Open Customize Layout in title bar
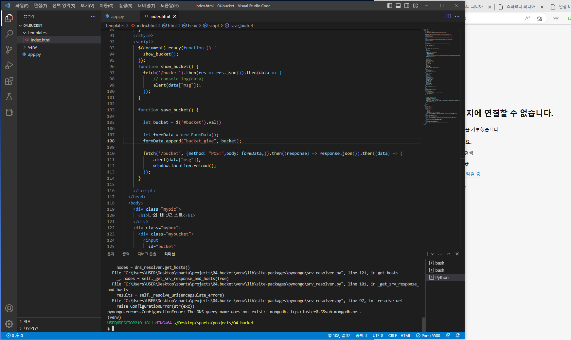 (x=416, y=6)
